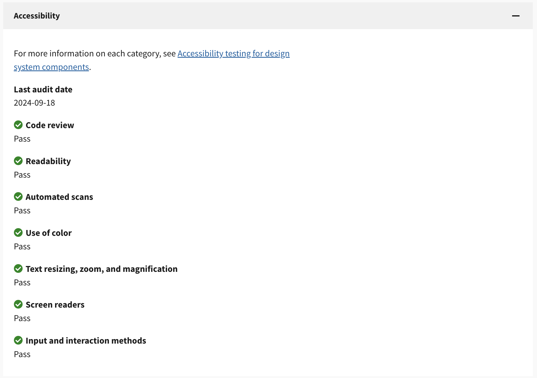Click the checkmark beside Text resizing and magnification
The image size is (537, 378).
(18, 269)
